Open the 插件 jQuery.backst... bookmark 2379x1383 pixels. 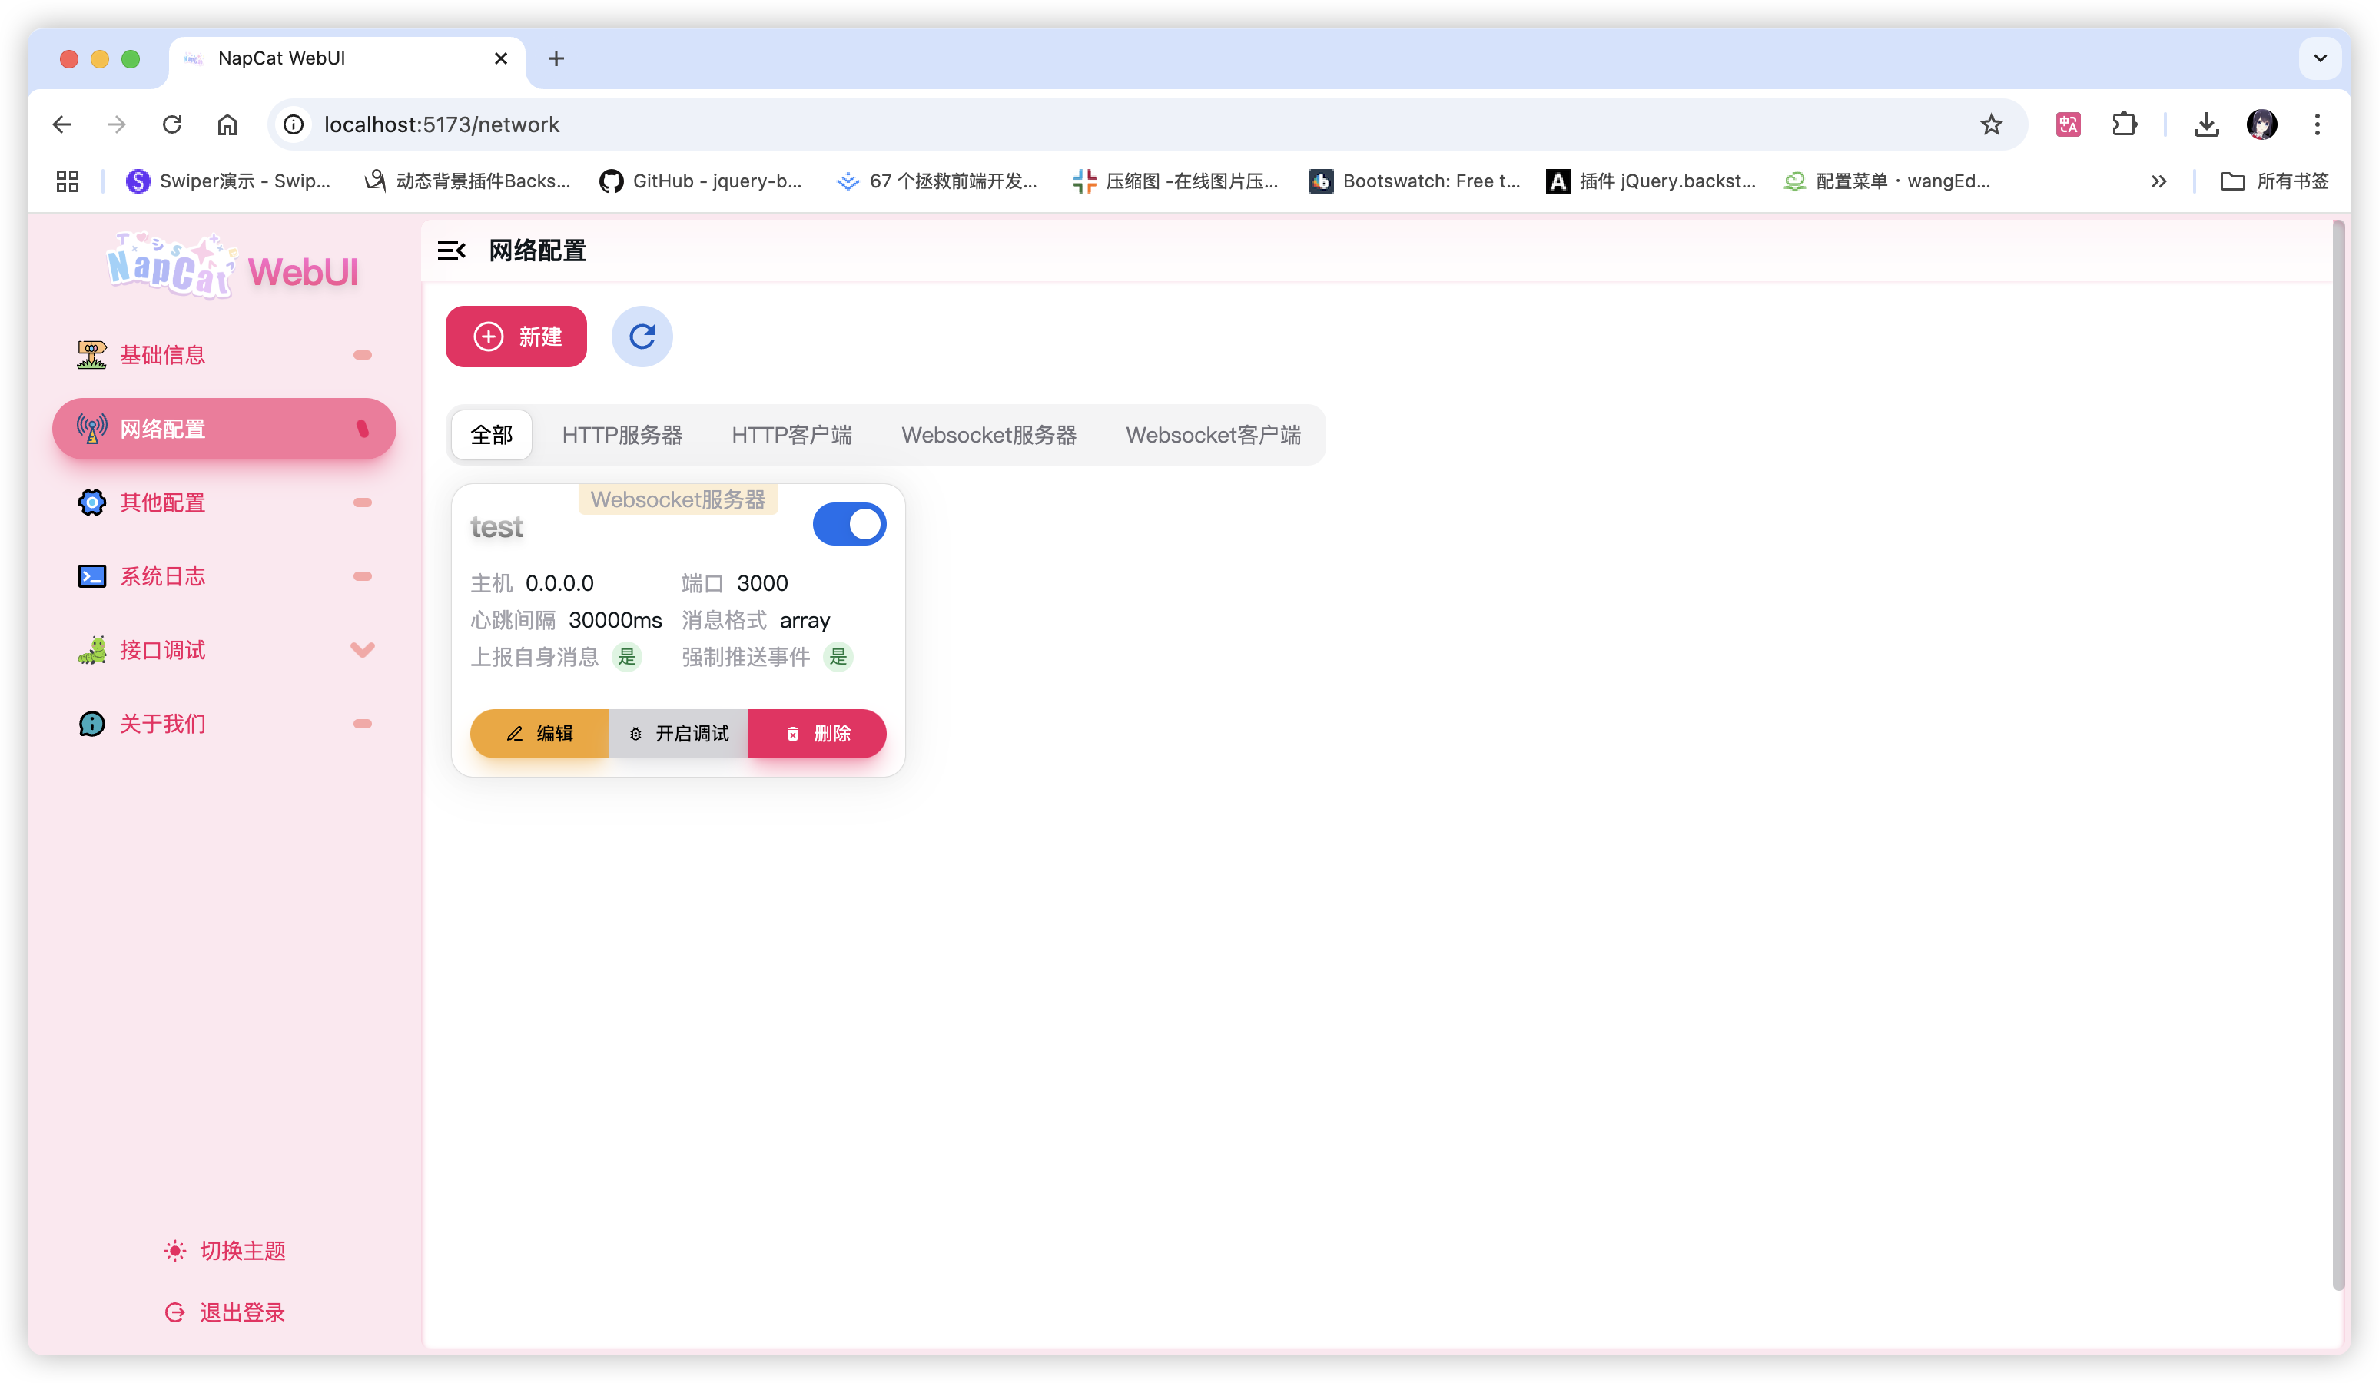click(x=1651, y=181)
